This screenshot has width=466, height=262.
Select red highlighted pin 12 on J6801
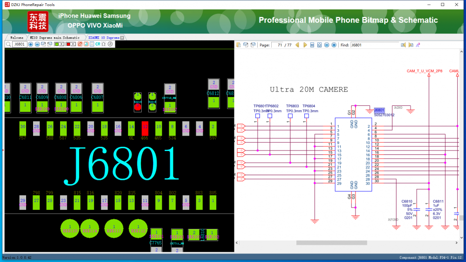click(145, 127)
